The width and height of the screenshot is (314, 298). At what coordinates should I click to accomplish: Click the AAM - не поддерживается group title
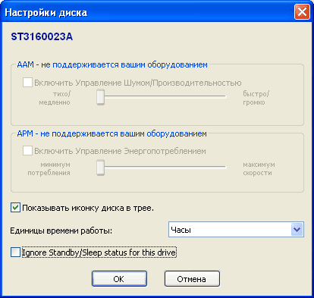pyautogui.click(x=112, y=64)
